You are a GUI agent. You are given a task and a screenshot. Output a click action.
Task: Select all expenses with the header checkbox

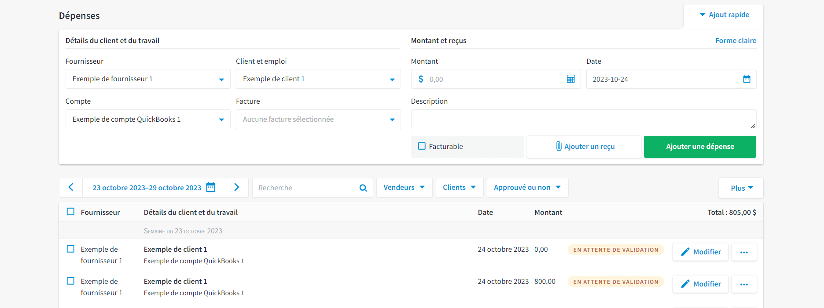coord(70,212)
